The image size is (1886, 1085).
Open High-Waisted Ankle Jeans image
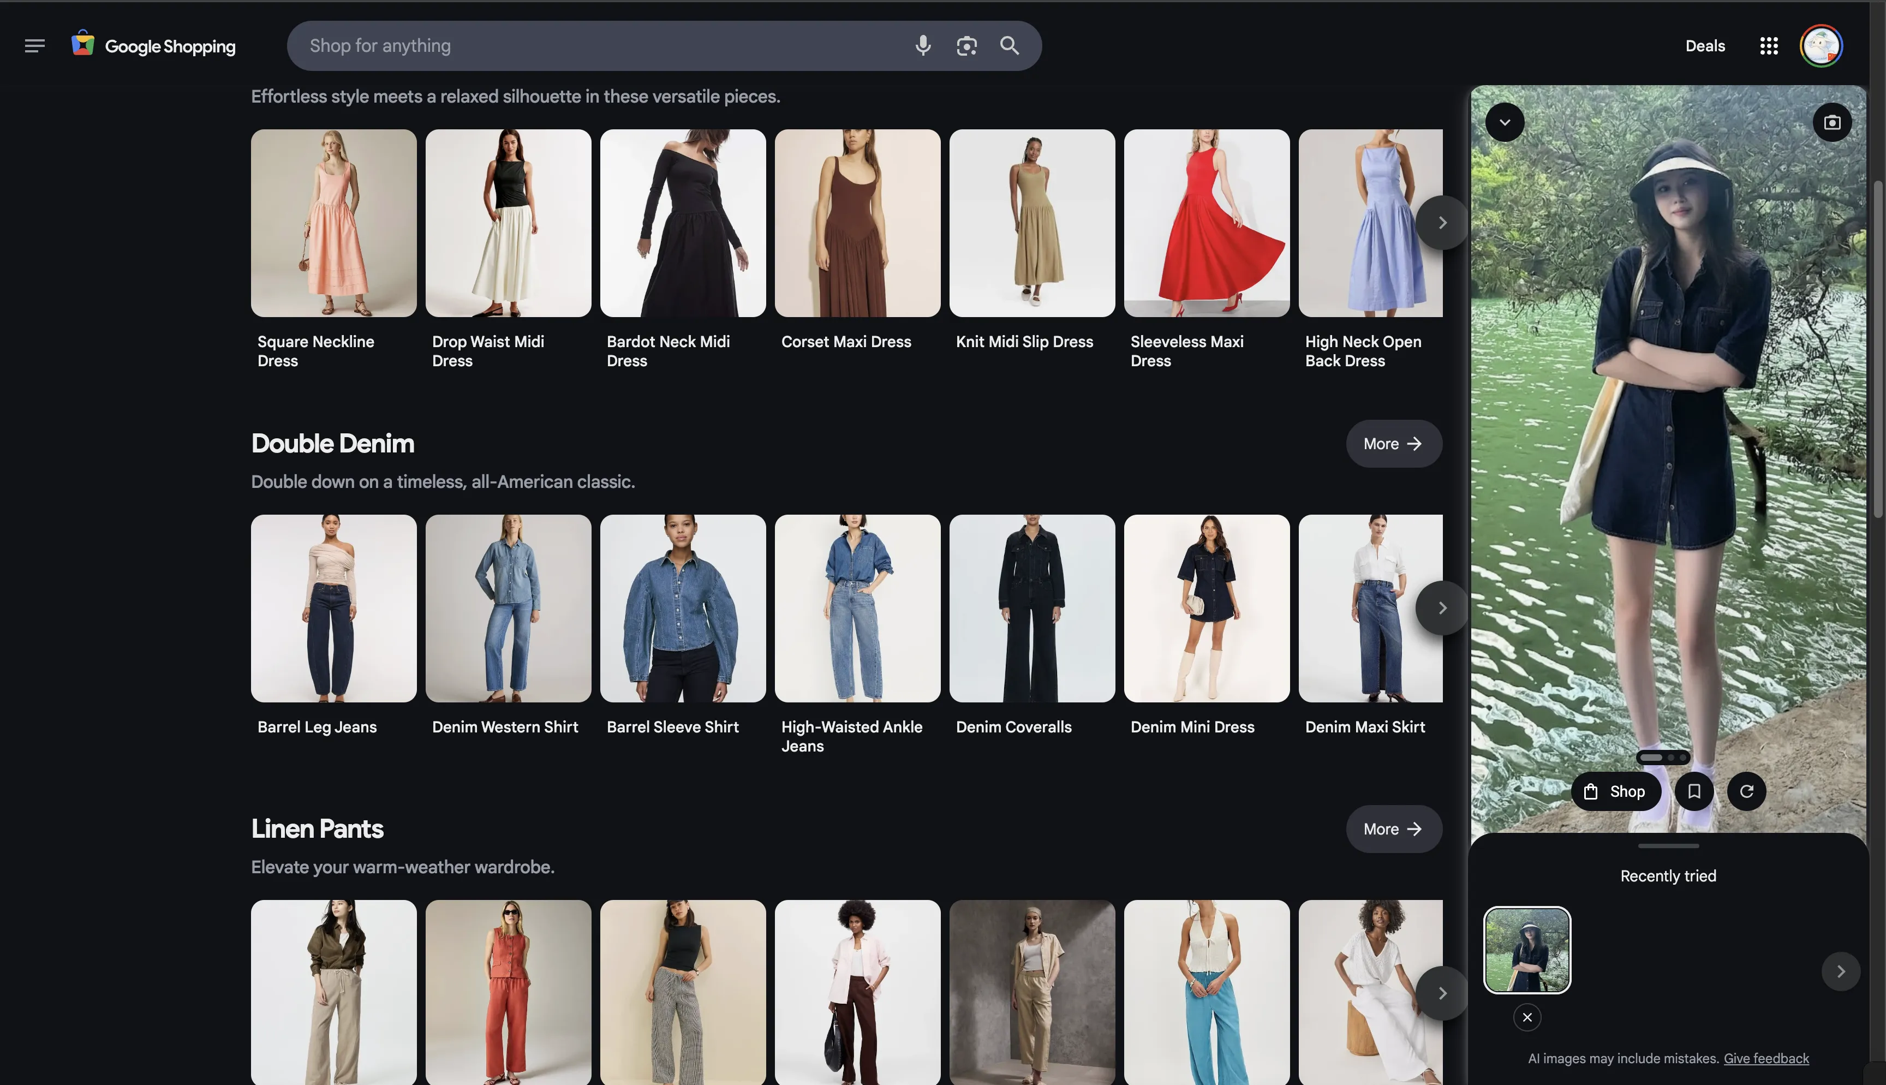pos(857,609)
